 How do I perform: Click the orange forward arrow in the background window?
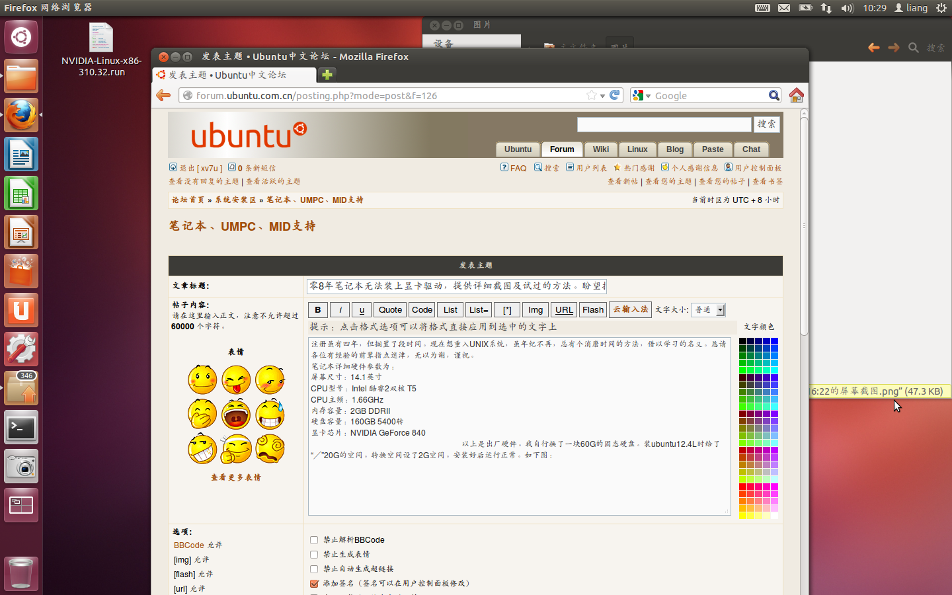[x=894, y=48]
